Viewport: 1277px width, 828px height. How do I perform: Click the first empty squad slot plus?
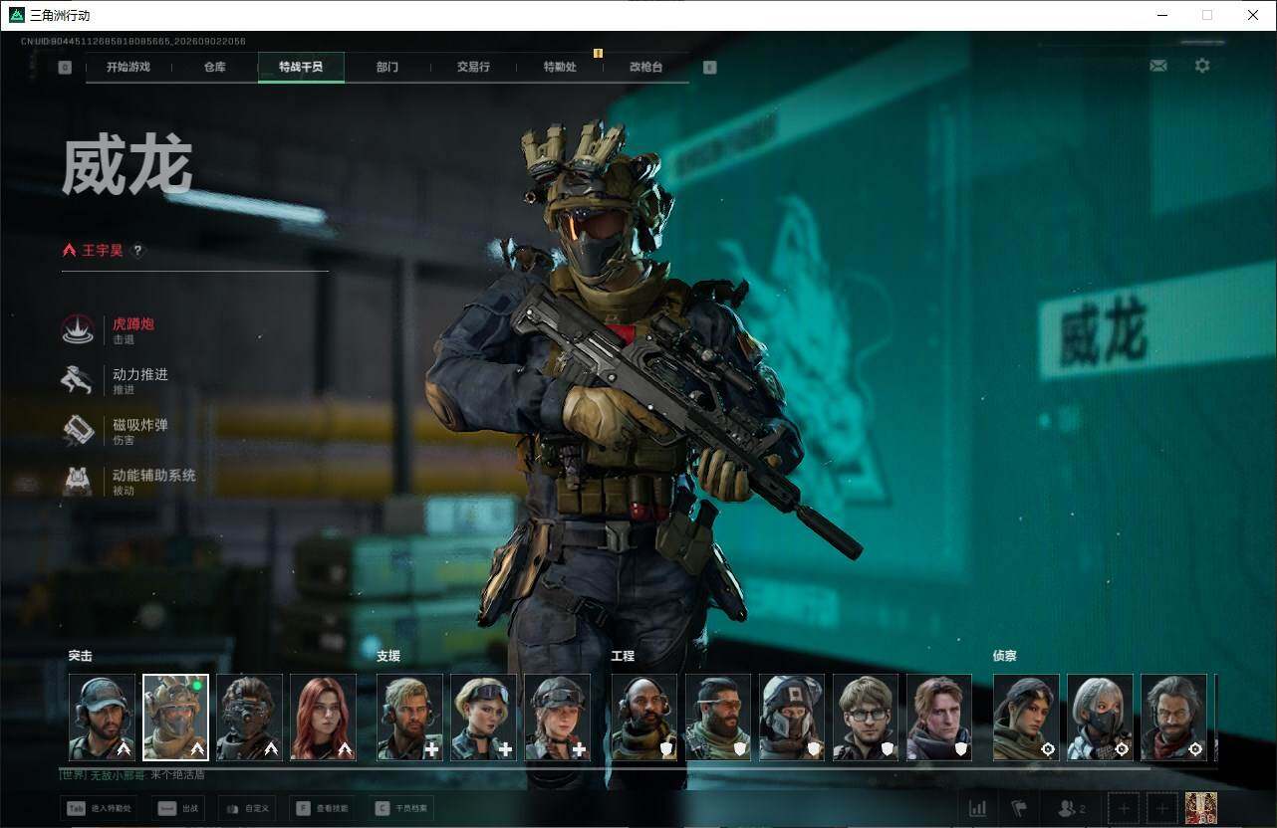tap(1124, 808)
